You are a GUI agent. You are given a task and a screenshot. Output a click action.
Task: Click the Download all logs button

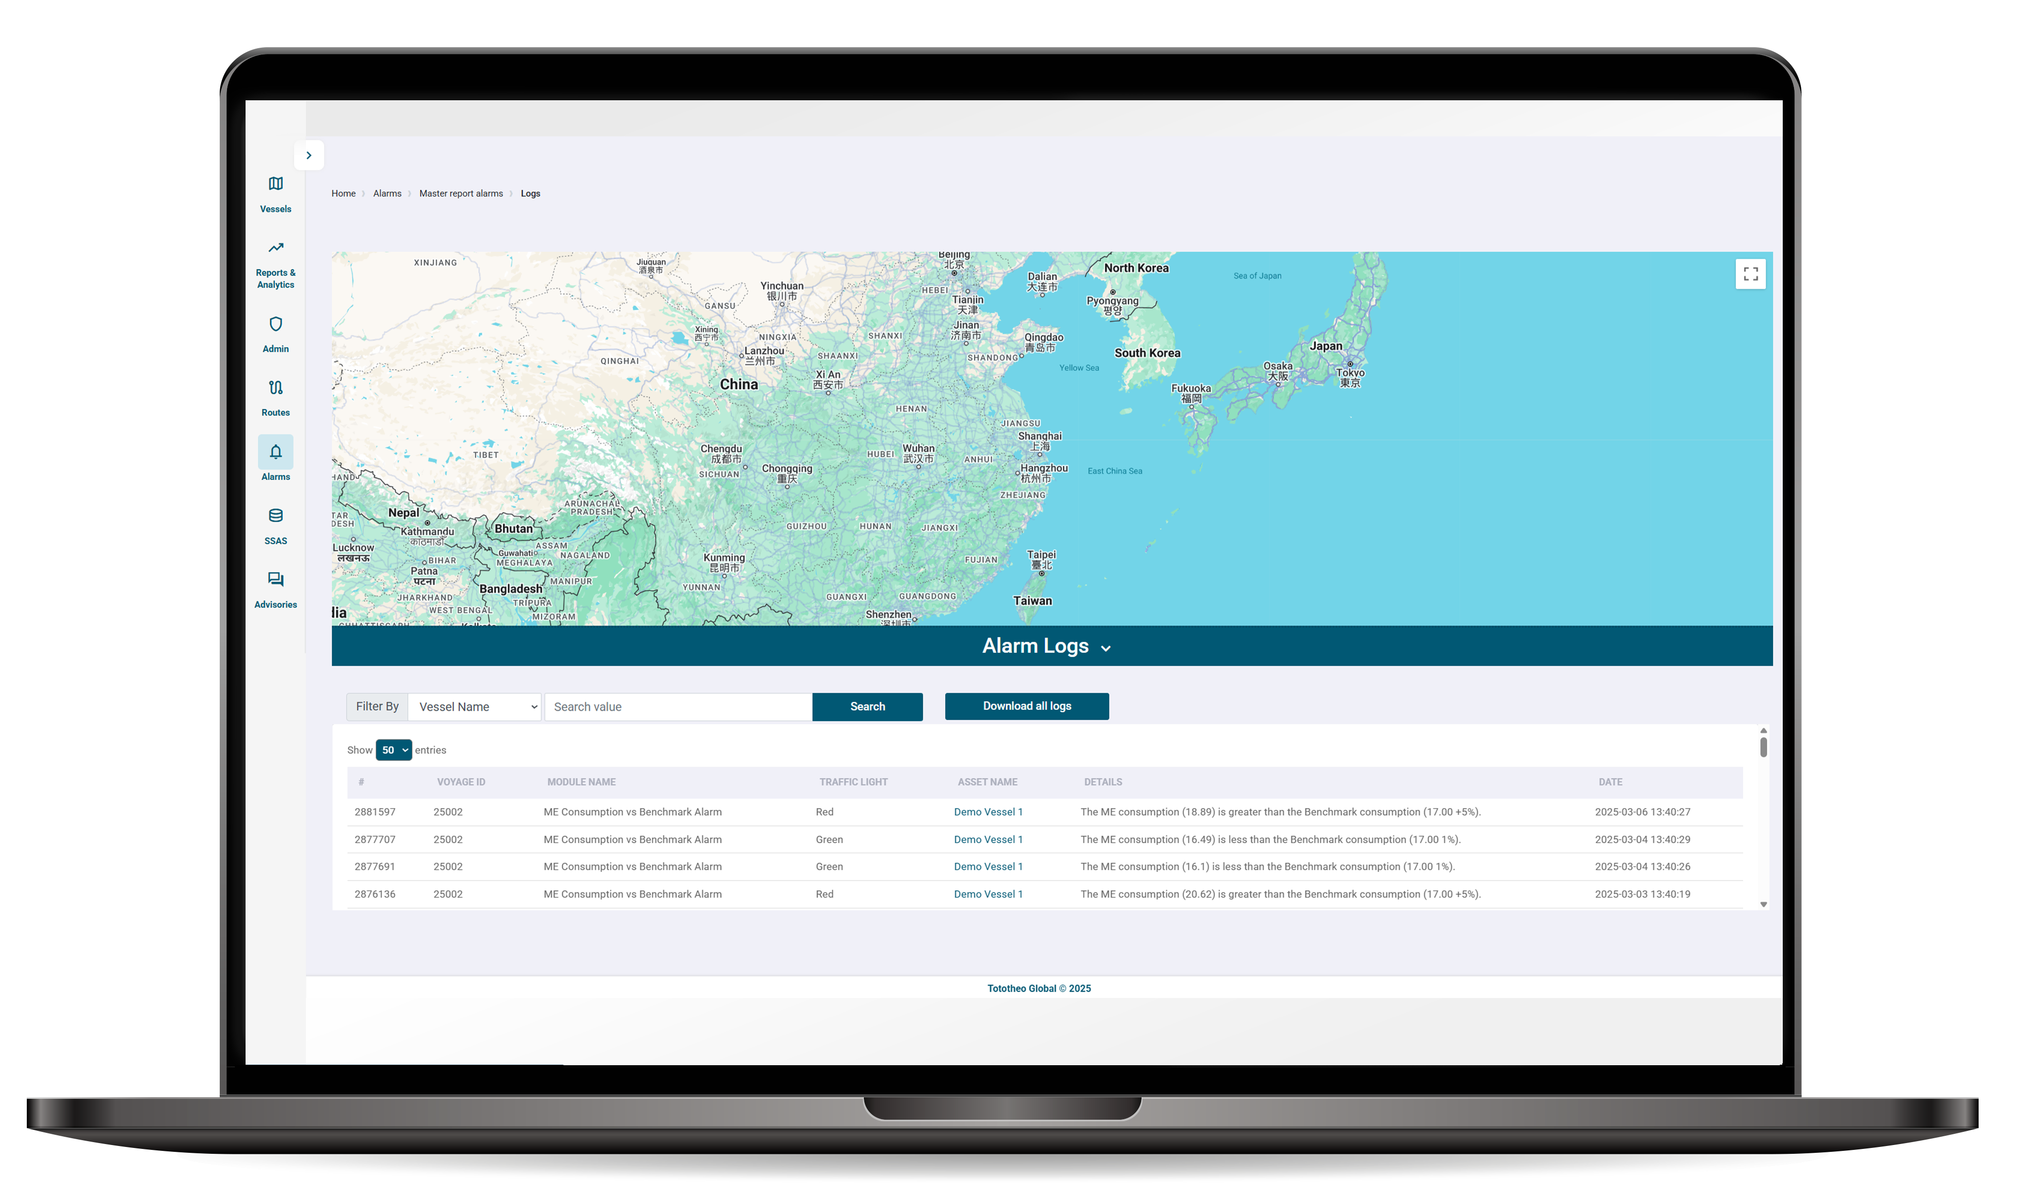1027,706
